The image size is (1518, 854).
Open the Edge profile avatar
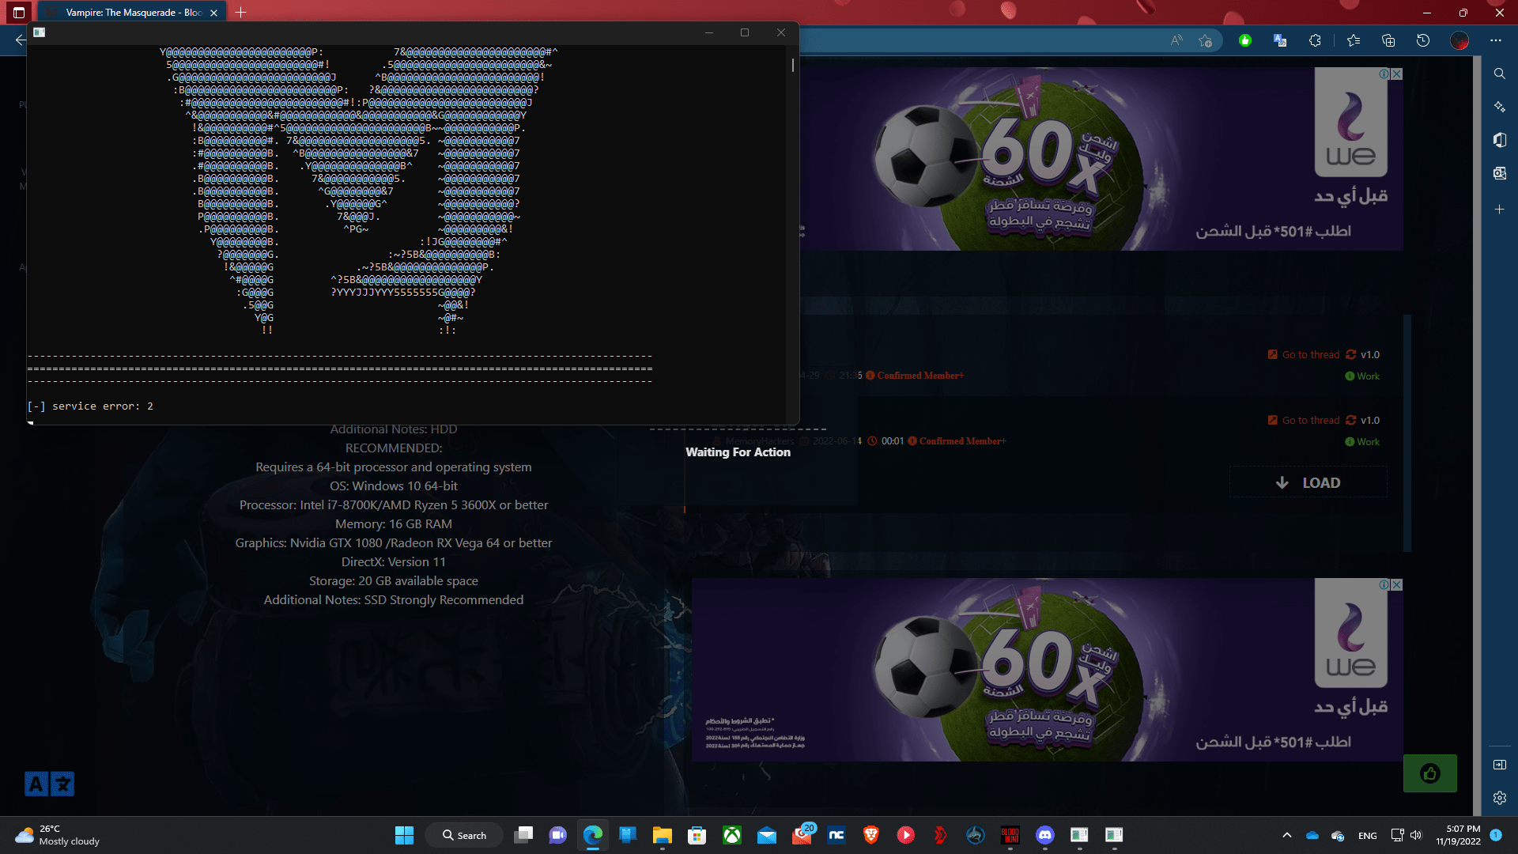pos(1459,40)
